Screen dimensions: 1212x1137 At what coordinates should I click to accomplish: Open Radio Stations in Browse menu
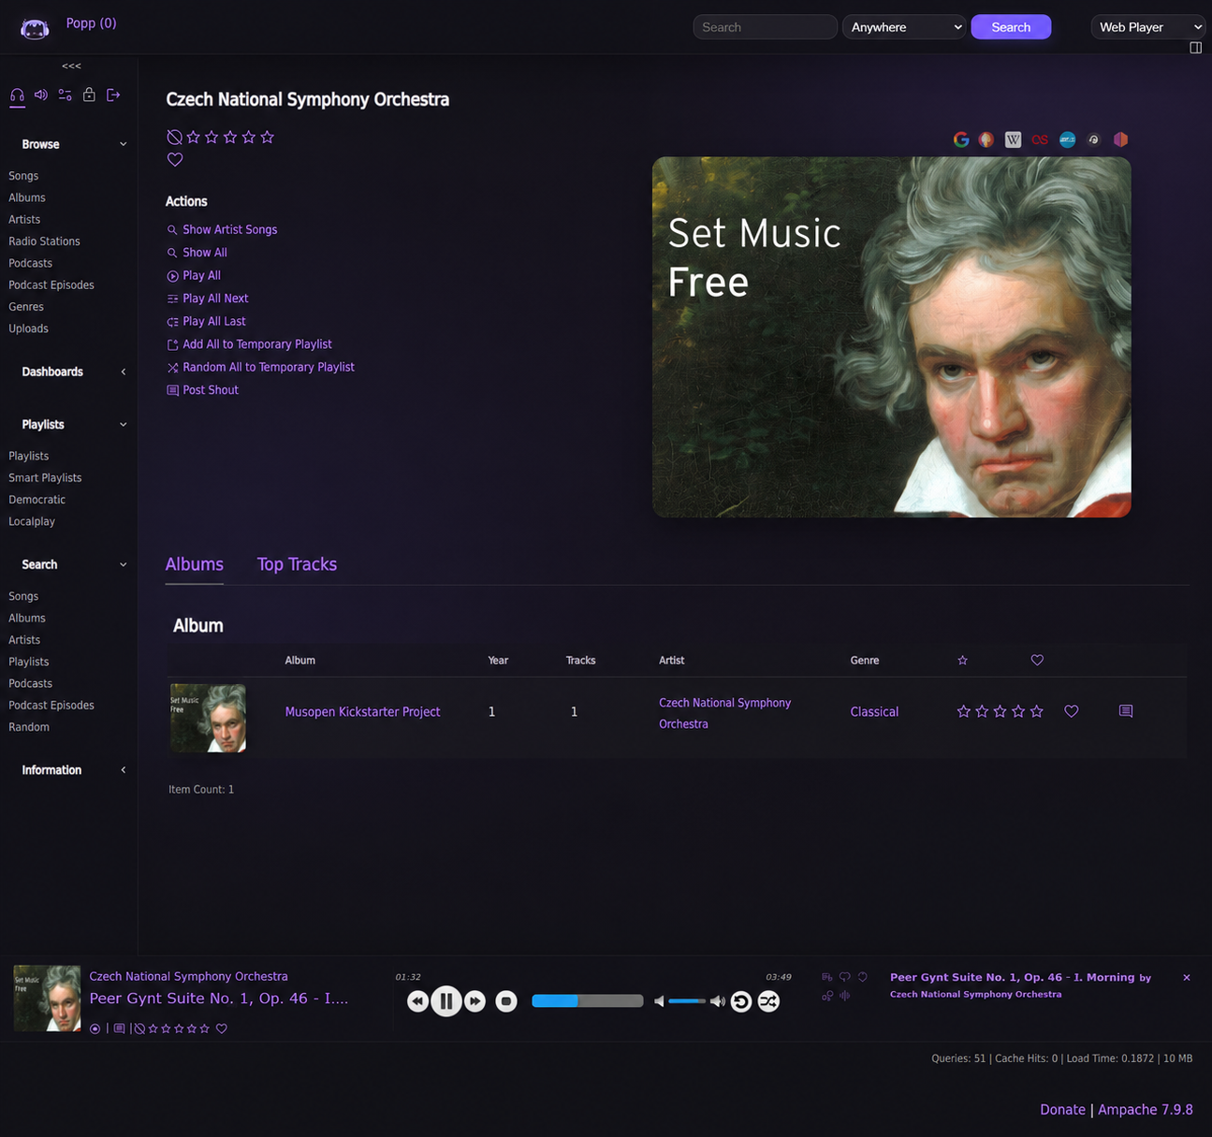[x=44, y=241]
